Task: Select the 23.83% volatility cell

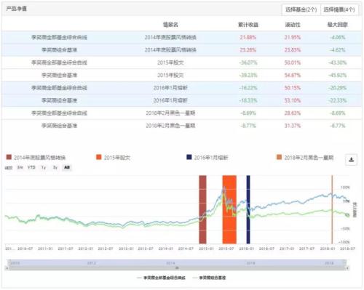Action: [293, 50]
